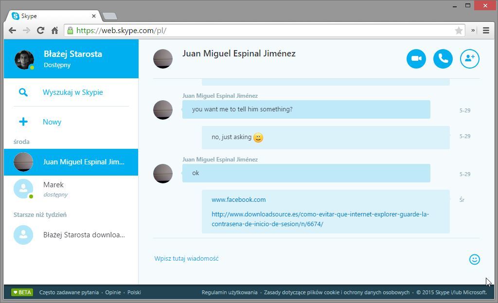The width and height of the screenshot is (498, 303).
Task: Open Marek's contact avatar in list
Action: [x=23, y=189]
